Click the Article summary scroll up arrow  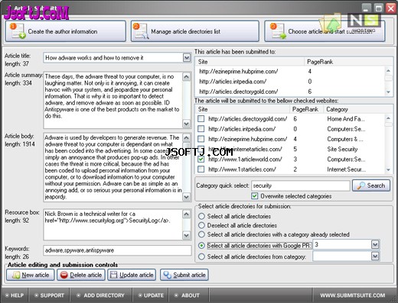[x=187, y=76]
